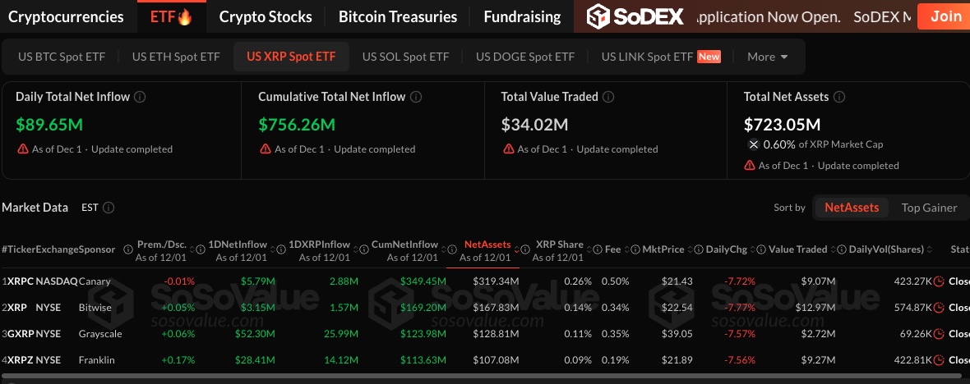This screenshot has height=384, width=970.
Task: Click the EST timezone info icon
Action: point(109,208)
